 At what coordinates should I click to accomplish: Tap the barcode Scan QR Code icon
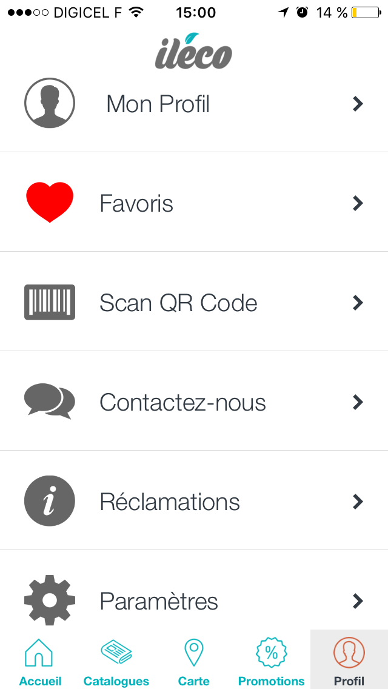coord(50,302)
